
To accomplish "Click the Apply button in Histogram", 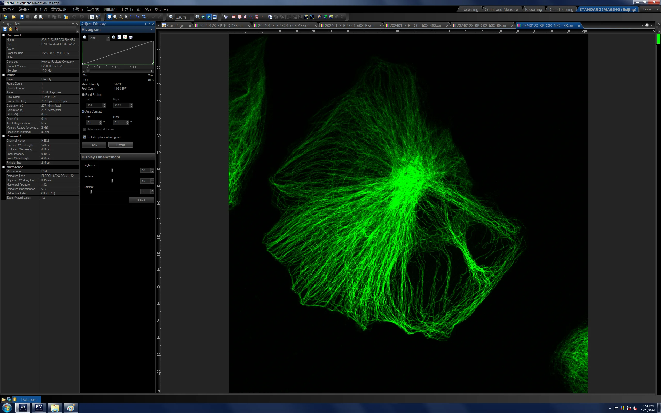I will (x=94, y=145).
